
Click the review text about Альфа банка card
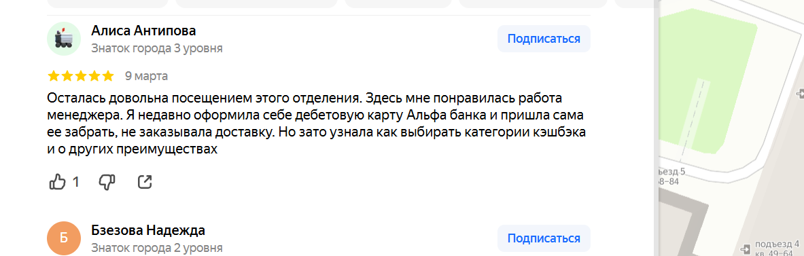click(x=317, y=124)
